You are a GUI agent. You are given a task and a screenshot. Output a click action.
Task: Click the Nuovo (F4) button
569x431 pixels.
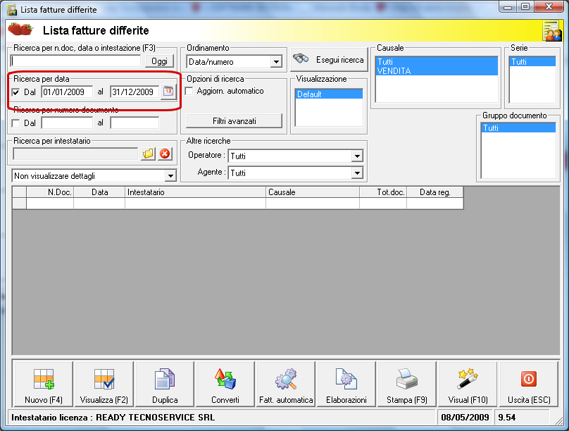[43, 385]
